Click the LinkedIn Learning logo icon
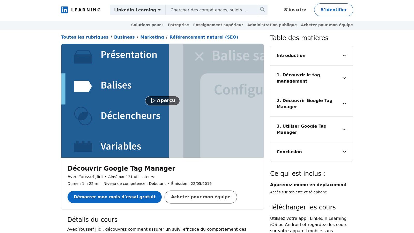The height and width of the screenshot is (233, 414). pyautogui.click(x=64, y=10)
